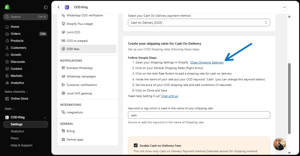300x156 pixels.
Task: Open the Cash on Delivery payment method dropdown
Action: click(199, 22)
